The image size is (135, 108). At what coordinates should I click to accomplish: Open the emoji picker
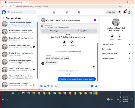click(x=92, y=86)
